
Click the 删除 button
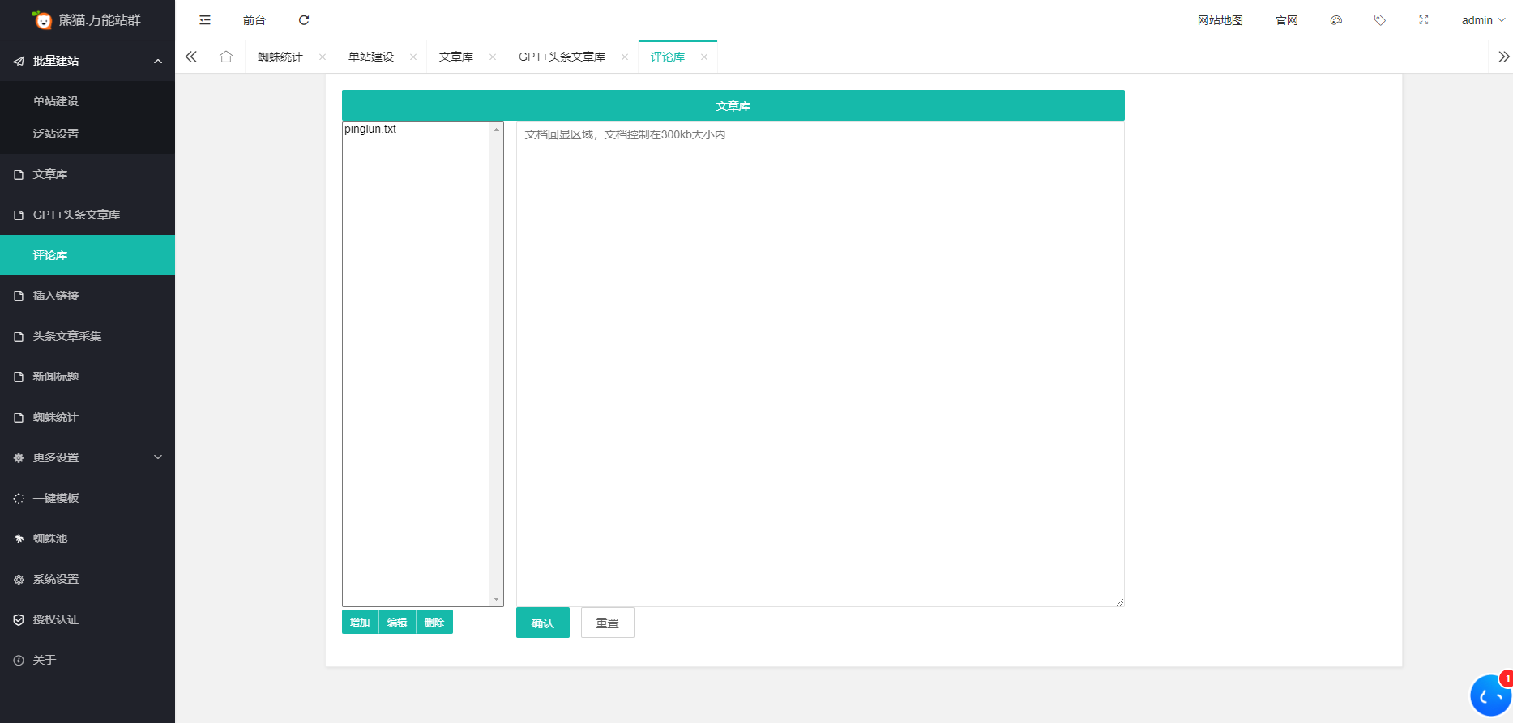[434, 622]
